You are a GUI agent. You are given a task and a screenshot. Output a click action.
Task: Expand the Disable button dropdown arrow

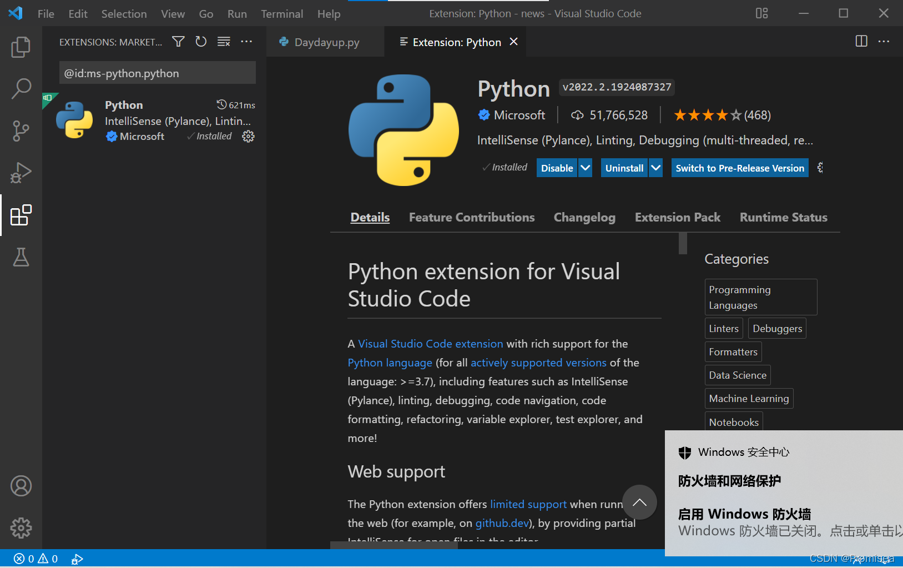click(x=586, y=168)
